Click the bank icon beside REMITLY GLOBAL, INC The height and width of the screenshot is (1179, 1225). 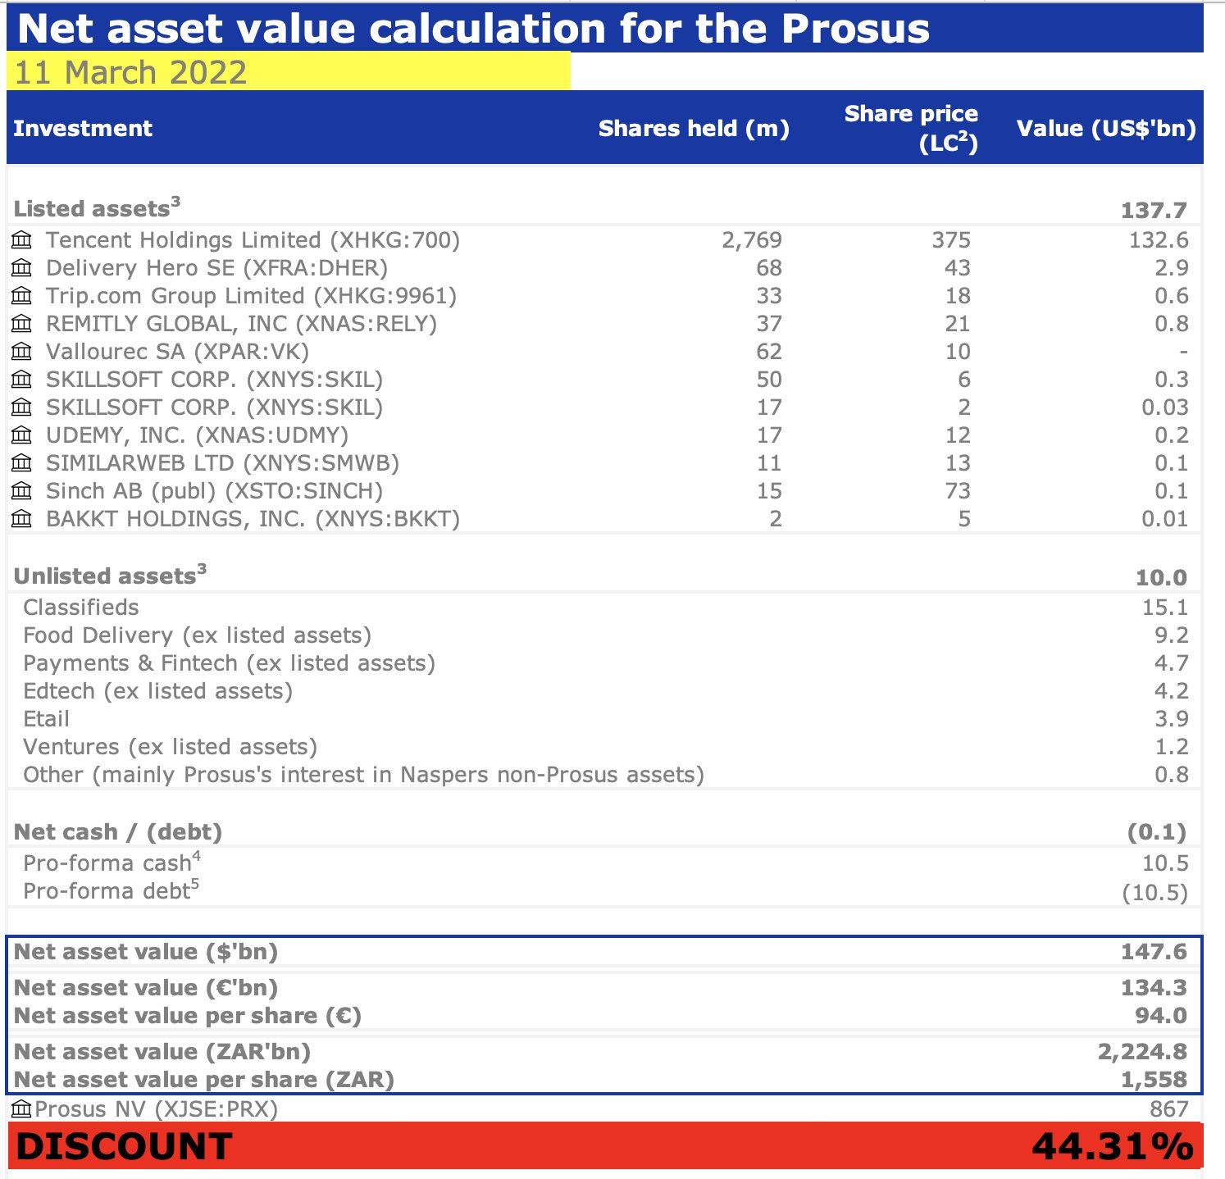coord(22,324)
